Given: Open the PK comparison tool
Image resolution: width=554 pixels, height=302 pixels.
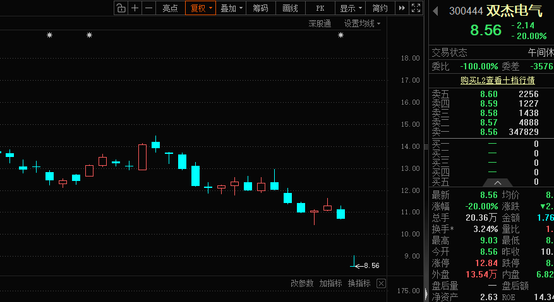Looking at the screenshot, I should coord(320,8).
